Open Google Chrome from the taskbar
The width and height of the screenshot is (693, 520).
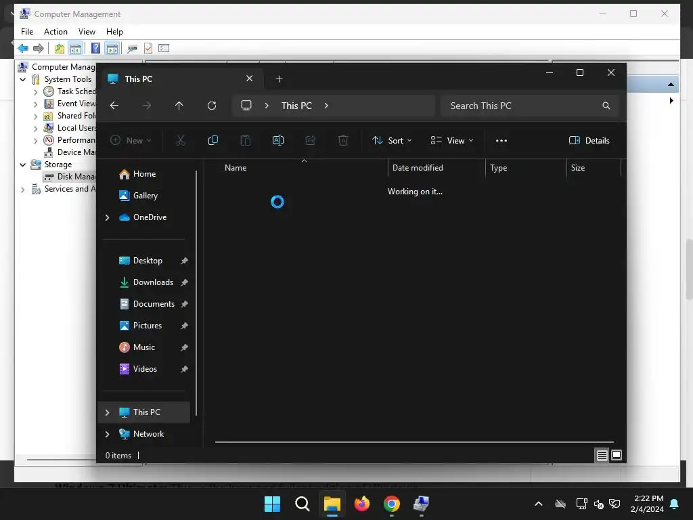tap(392, 504)
